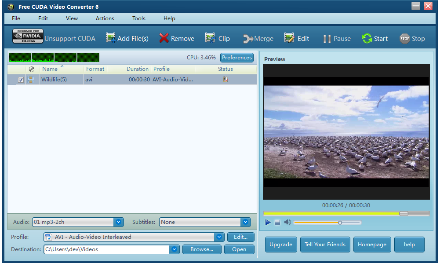Screen dimensions: 440x263
Task: Click Browse... to choose the destination
Action: pos(202,249)
